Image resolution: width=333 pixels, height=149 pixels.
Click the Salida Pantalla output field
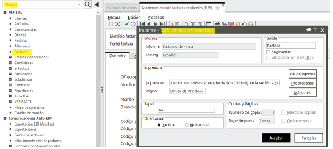point(291,46)
